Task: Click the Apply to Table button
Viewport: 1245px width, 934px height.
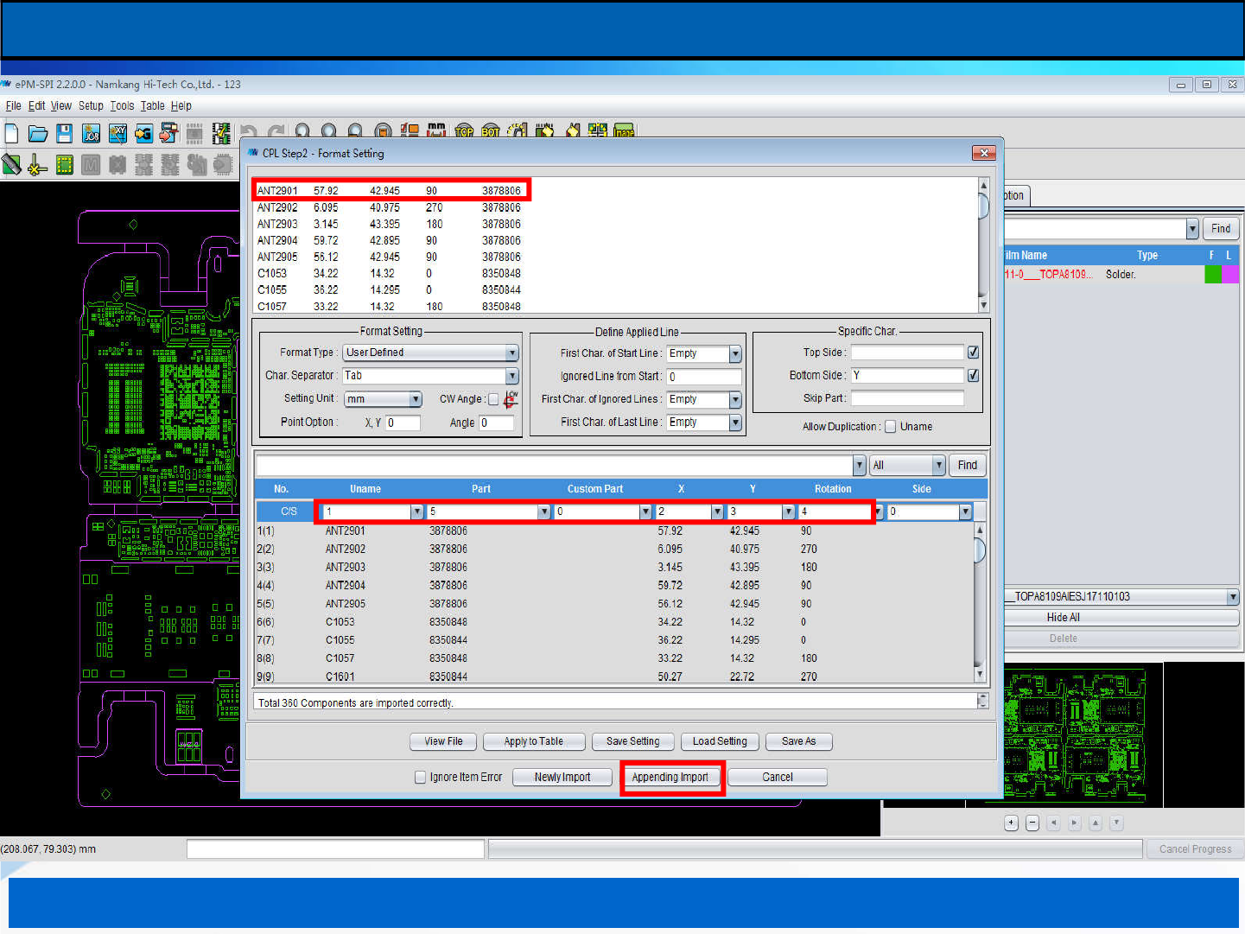Action: 533,741
